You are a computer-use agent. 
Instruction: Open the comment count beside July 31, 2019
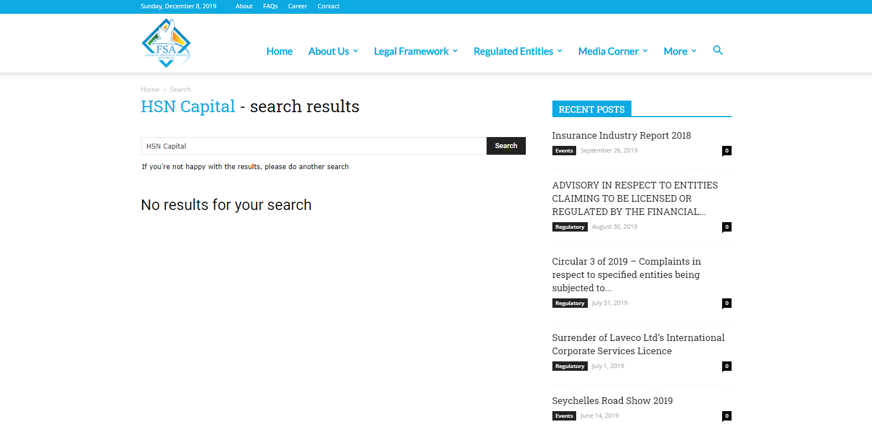[727, 303]
